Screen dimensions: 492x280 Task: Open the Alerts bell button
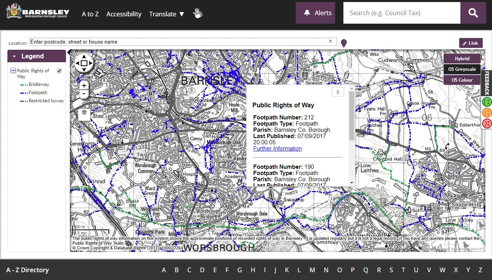click(x=315, y=13)
